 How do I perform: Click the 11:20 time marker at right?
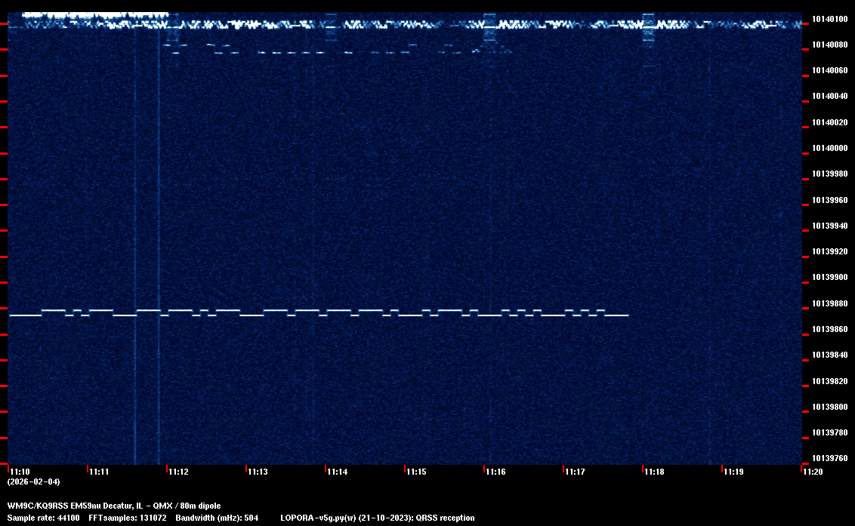813,472
